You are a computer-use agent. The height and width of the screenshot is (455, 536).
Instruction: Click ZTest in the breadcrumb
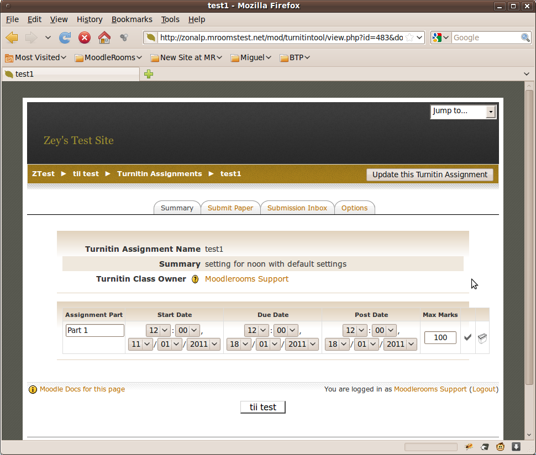[x=44, y=174]
